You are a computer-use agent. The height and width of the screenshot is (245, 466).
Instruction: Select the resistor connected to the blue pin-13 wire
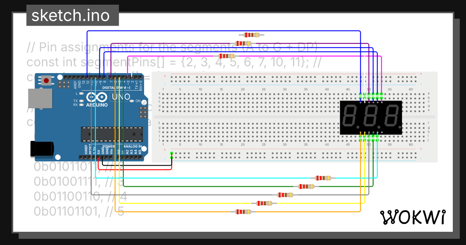(x=250, y=35)
